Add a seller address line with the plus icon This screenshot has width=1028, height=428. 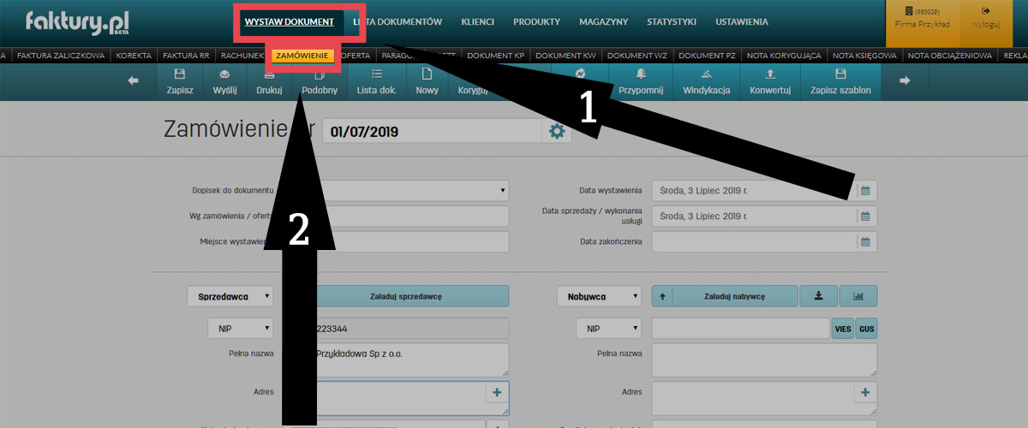tap(498, 392)
